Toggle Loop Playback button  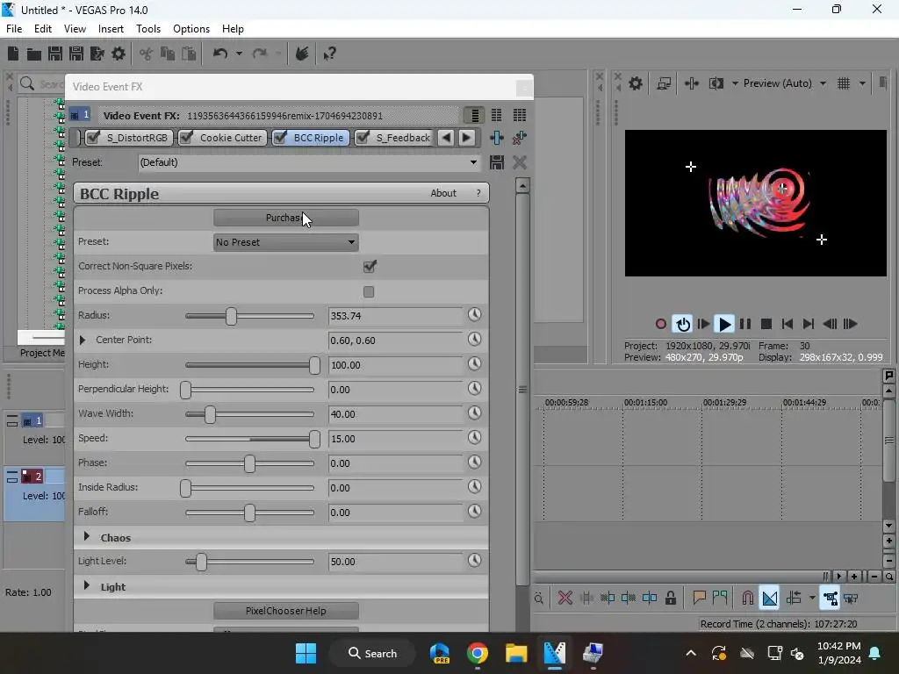[x=682, y=325]
